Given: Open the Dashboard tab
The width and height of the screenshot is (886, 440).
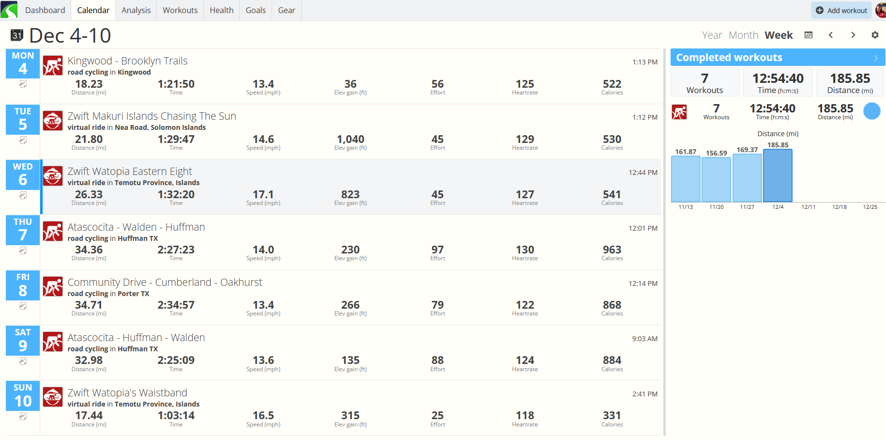Looking at the screenshot, I should [45, 10].
